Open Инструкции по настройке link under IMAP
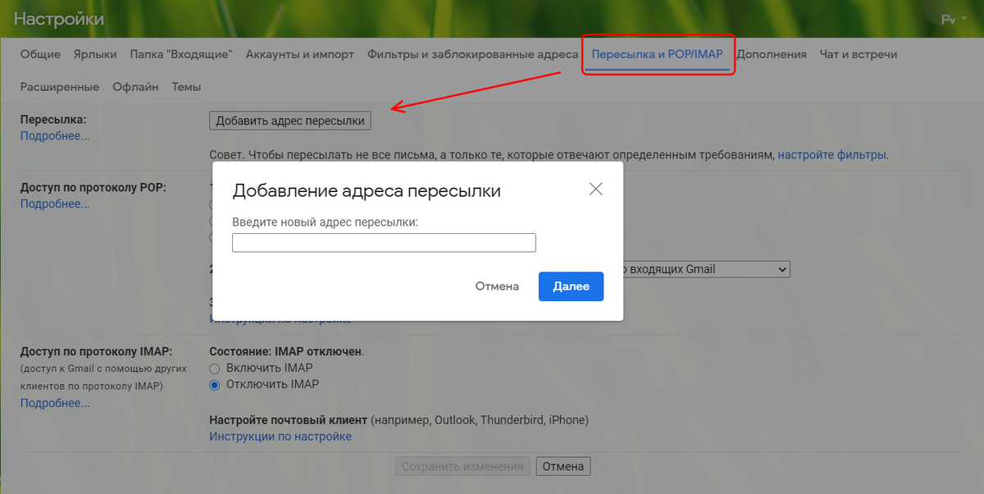This screenshot has width=984, height=494. coord(280,437)
